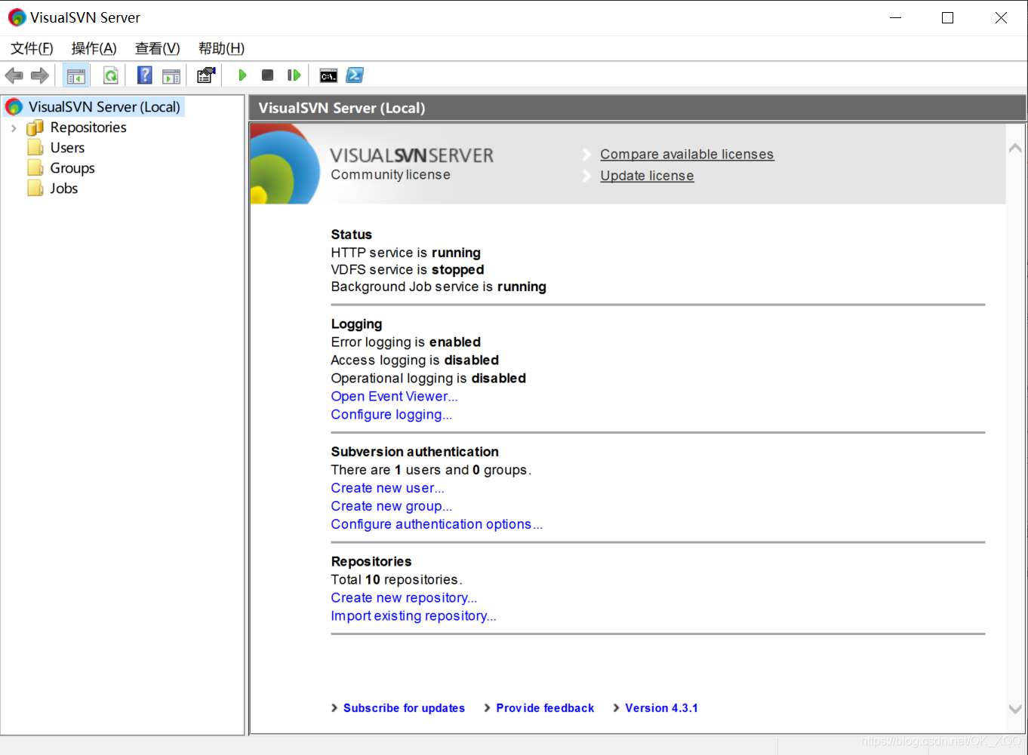
Task: Click Import existing repository link
Action: [414, 616]
